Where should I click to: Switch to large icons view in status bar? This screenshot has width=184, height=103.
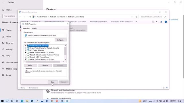[x=167, y=88]
